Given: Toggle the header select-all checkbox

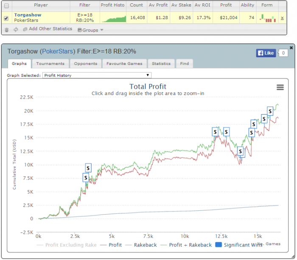Looking at the screenshot, I should [6, 6].
